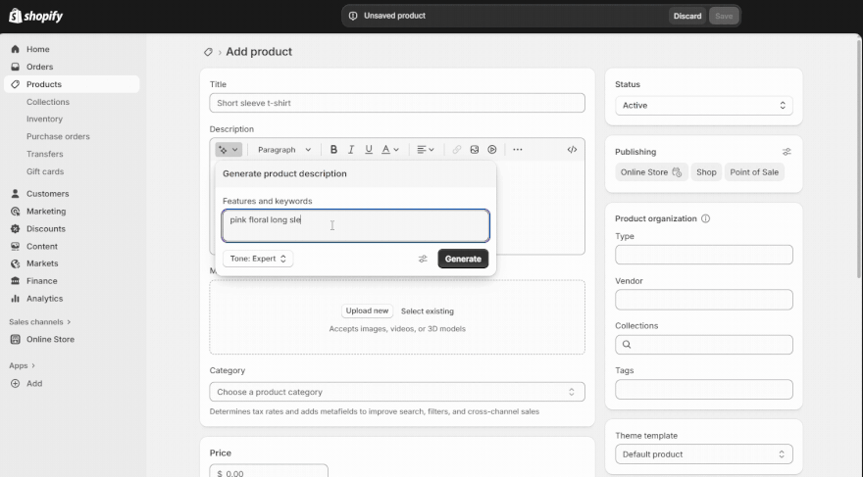This screenshot has width=863, height=477.
Task: Click the page vertical scrollbar
Action: click(x=858, y=158)
